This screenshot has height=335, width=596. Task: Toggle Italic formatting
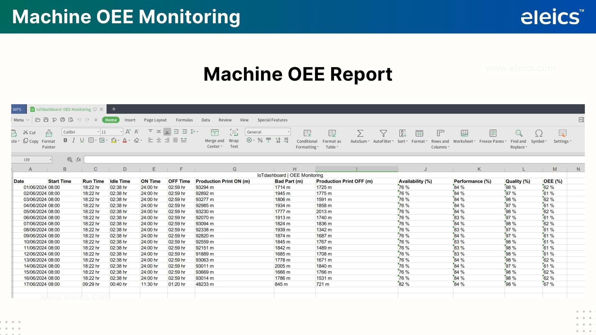[74, 140]
